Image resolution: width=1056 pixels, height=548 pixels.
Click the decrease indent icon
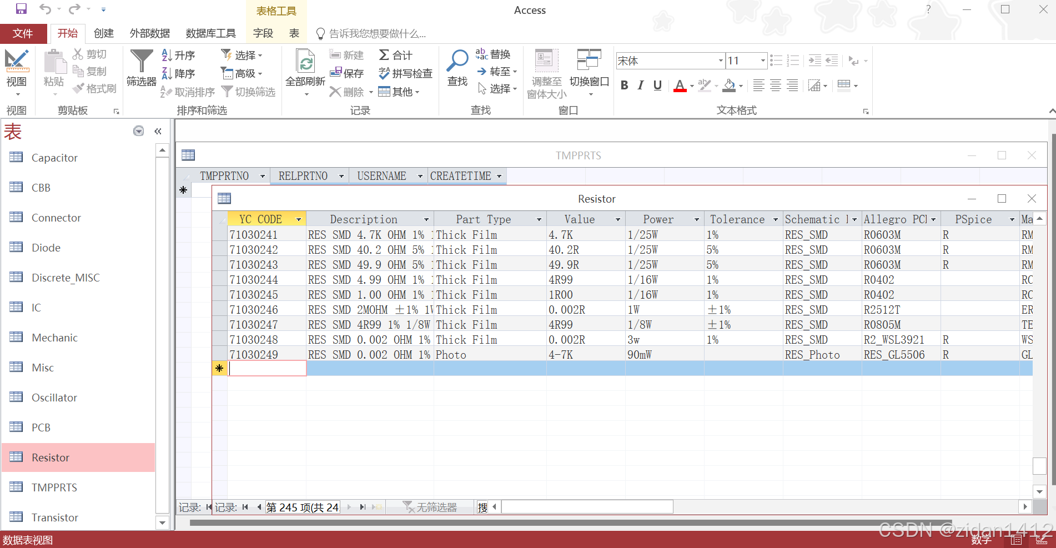pyautogui.click(x=832, y=61)
